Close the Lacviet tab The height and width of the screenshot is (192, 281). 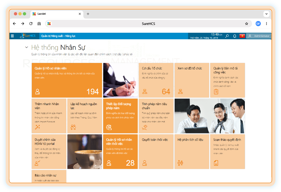click(x=80, y=14)
